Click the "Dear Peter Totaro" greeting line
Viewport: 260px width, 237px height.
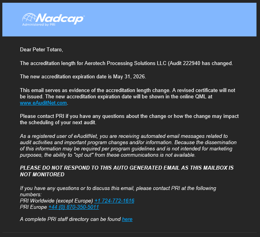[x=41, y=50]
